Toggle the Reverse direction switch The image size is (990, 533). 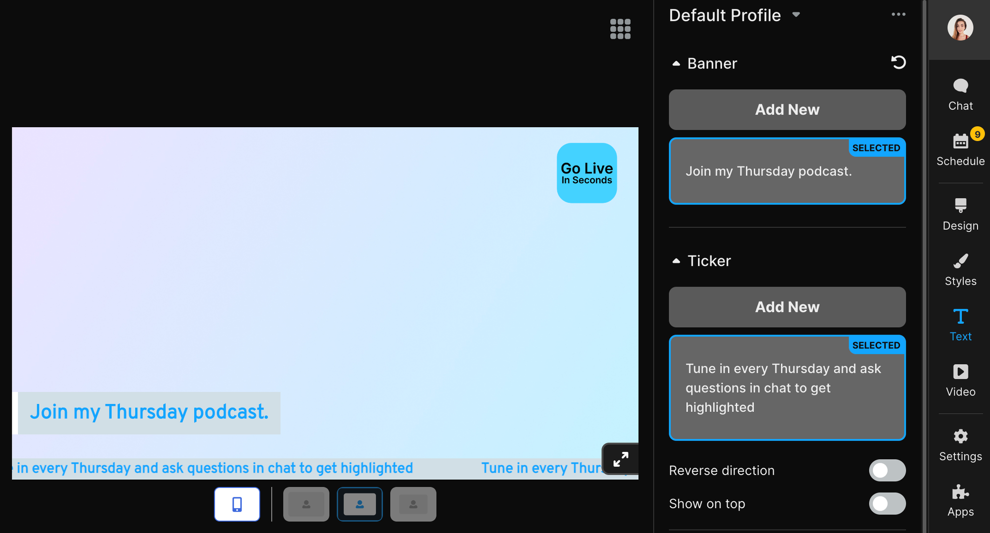coord(887,471)
